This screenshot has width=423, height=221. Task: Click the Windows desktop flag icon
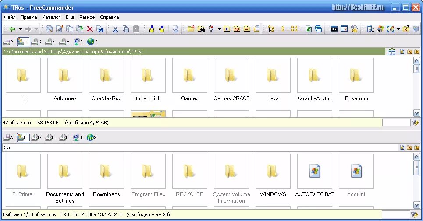pos(380,29)
